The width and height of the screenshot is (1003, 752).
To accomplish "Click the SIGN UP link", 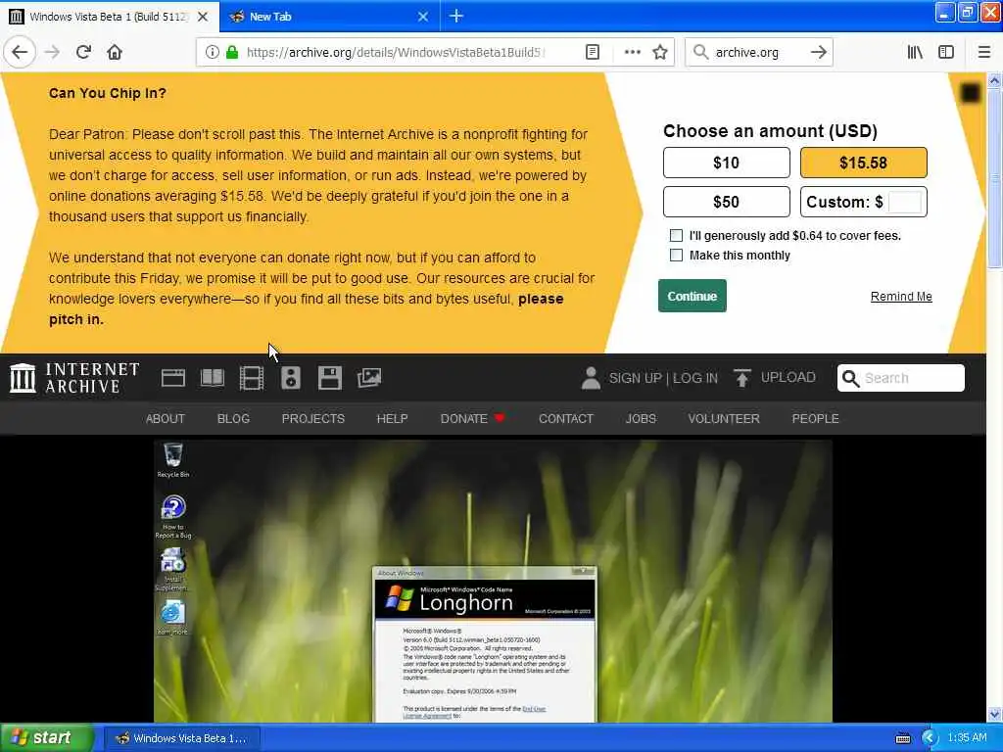I will [x=635, y=378].
